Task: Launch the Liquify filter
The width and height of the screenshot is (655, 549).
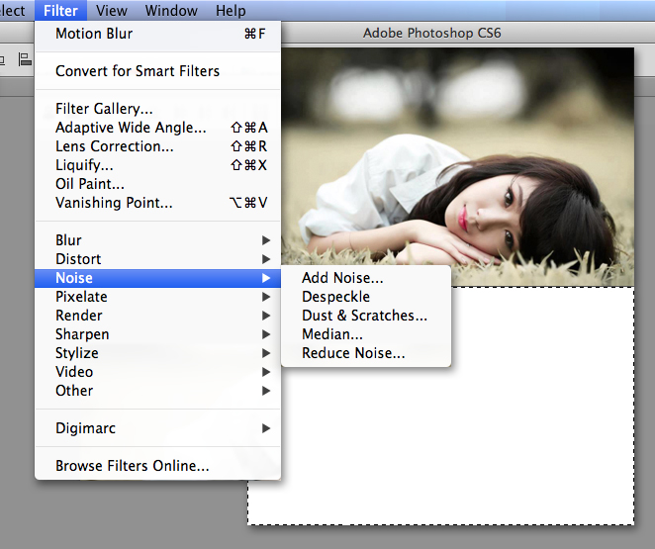Action: click(84, 165)
